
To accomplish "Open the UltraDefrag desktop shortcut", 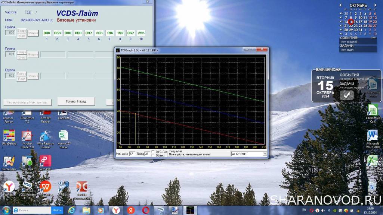I will coord(9,136).
